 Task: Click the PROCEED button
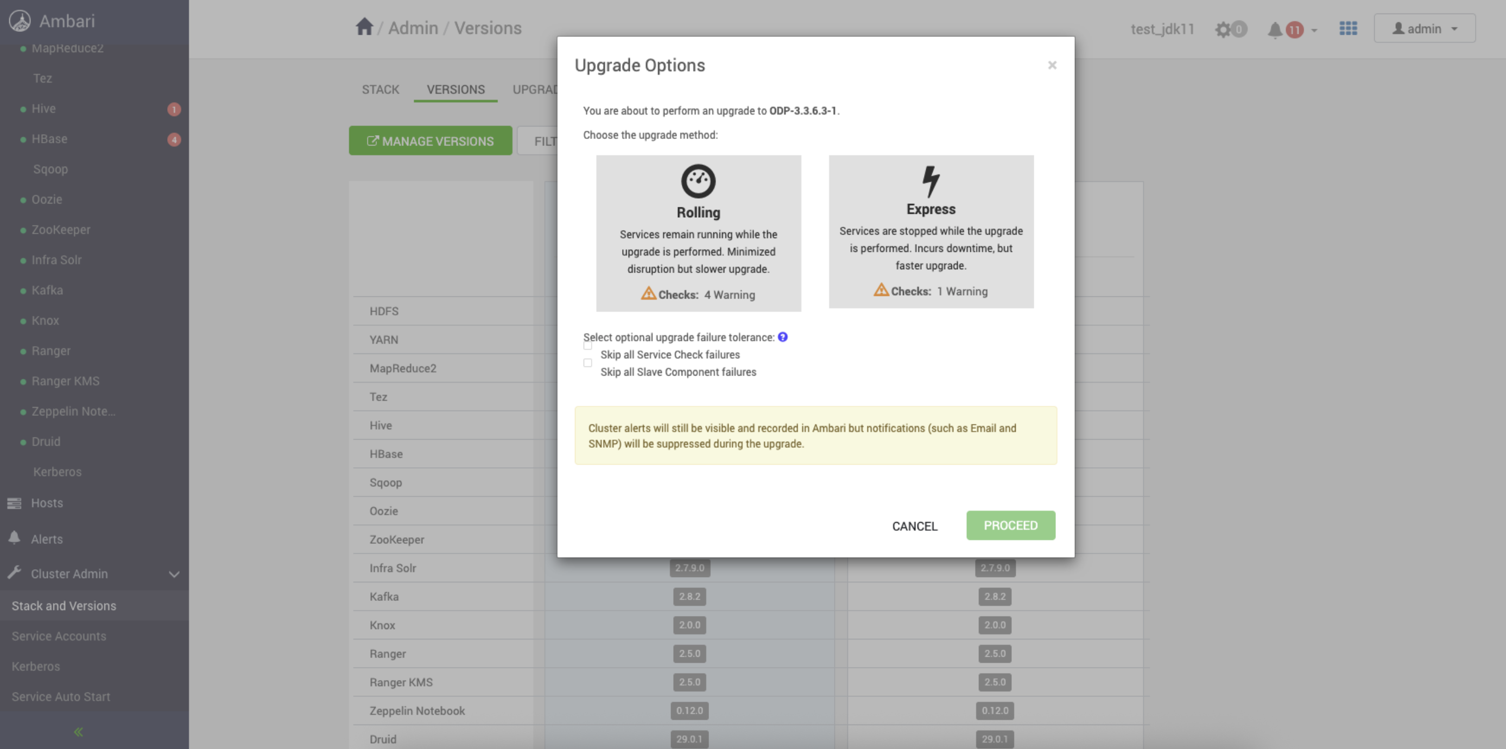tap(1010, 525)
